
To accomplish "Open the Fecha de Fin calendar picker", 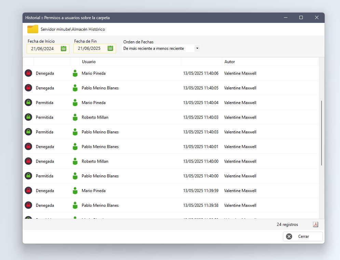I will pyautogui.click(x=110, y=48).
